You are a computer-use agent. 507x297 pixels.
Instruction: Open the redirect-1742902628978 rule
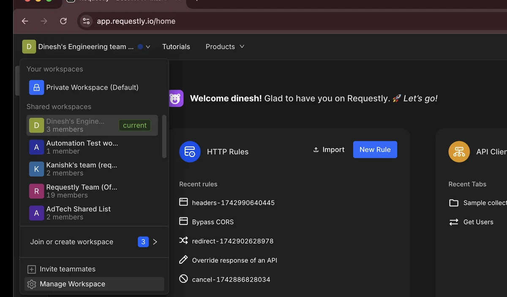point(233,241)
